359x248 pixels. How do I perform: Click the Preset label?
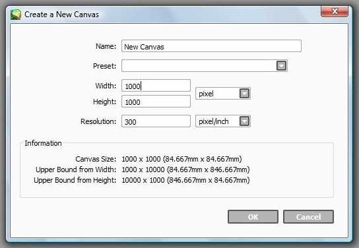(x=104, y=66)
